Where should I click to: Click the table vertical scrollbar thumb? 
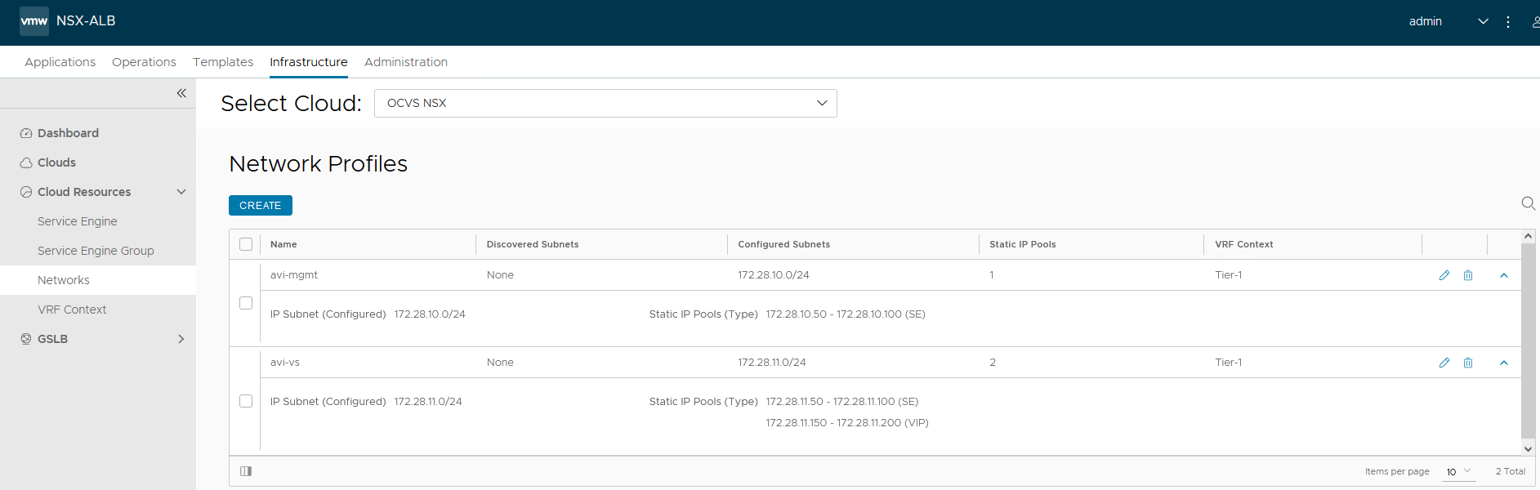pyautogui.click(x=1529, y=341)
